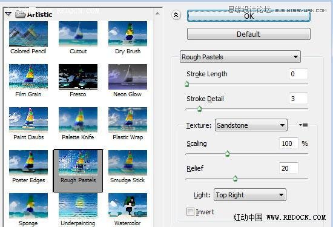Click the Relief label
Viewport: 333px width, 227px height.
pyautogui.click(x=195, y=168)
